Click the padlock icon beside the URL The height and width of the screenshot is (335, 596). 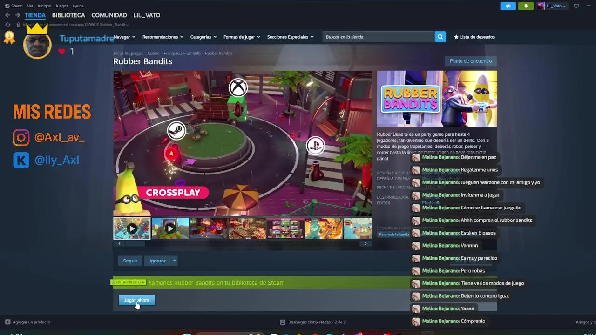point(18,25)
